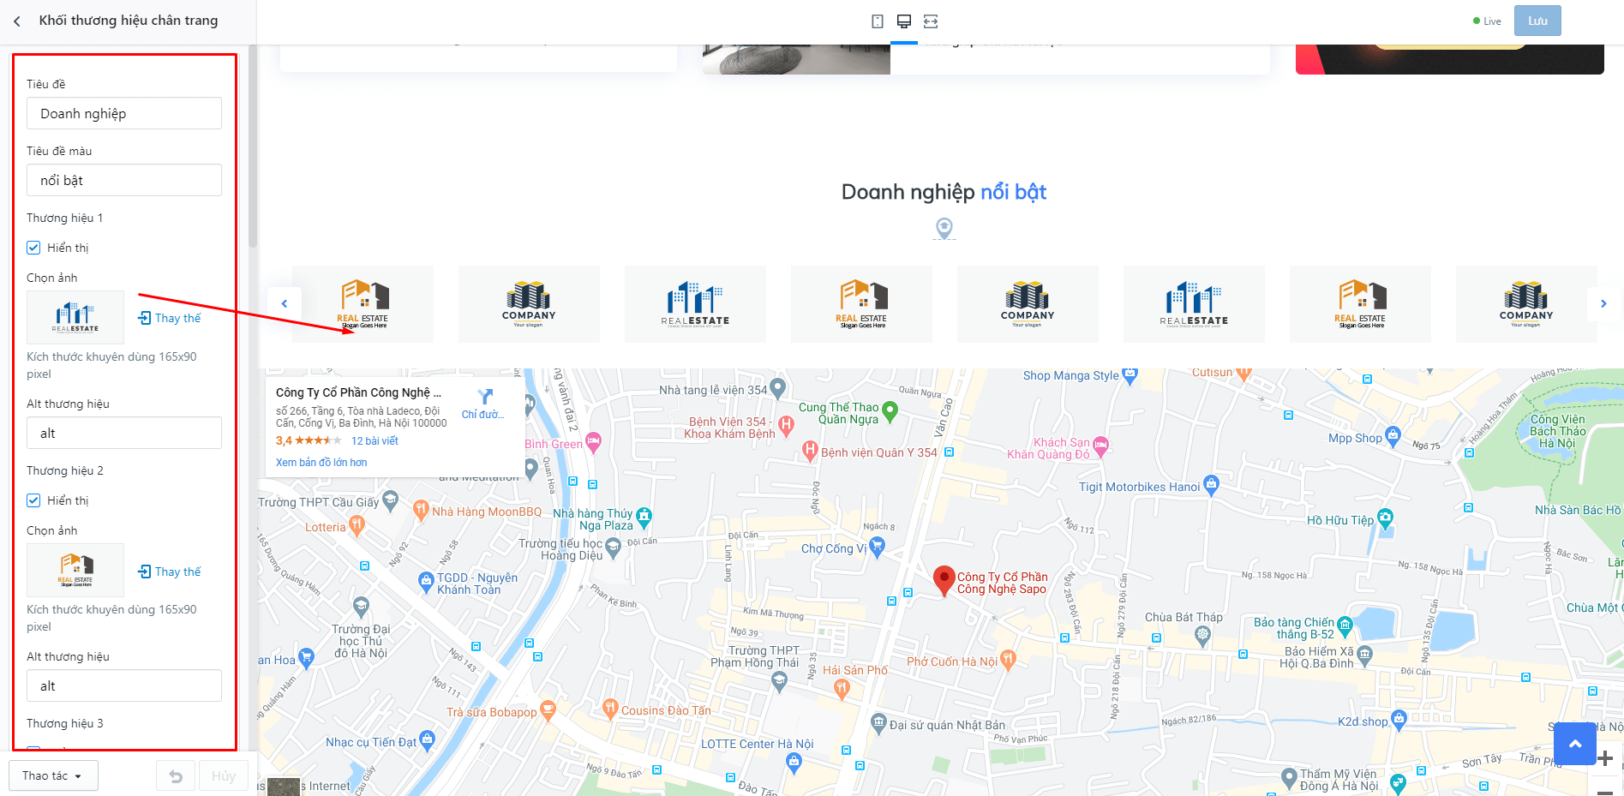Image resolution: width=1624 pixels, height=796 pixels.
Task: Open the Xem bản đồ lớn hơn link
Action: [321, 462]
